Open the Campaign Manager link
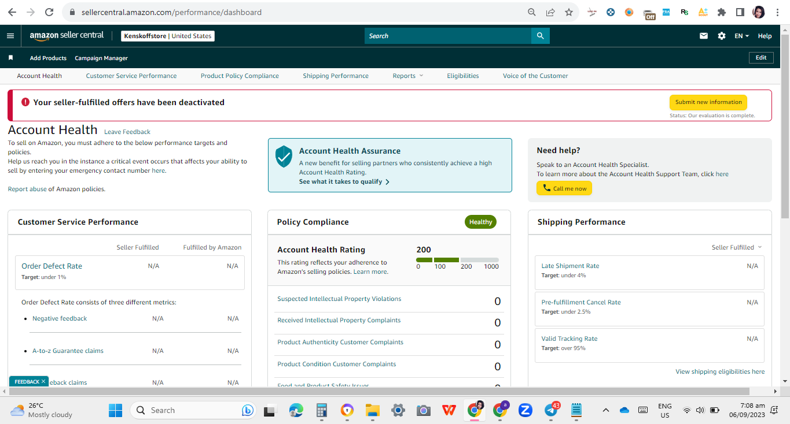The width and height of the screenshot is (790, 424). [x=101, y=58]
